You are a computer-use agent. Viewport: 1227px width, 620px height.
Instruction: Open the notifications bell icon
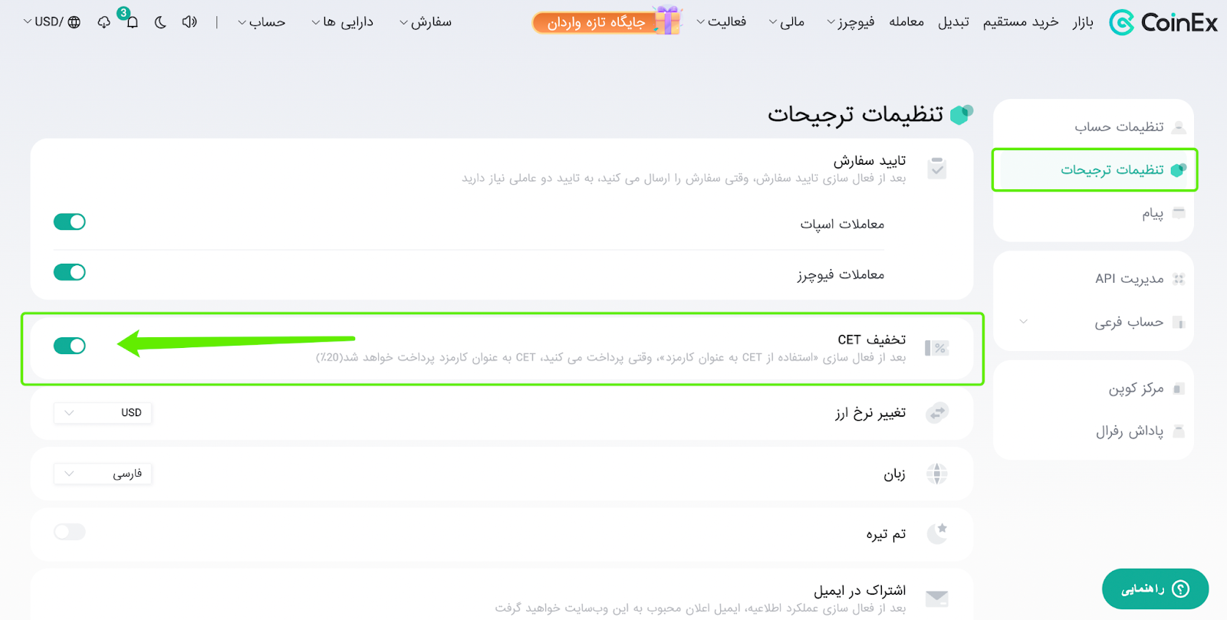pos(132,22)
